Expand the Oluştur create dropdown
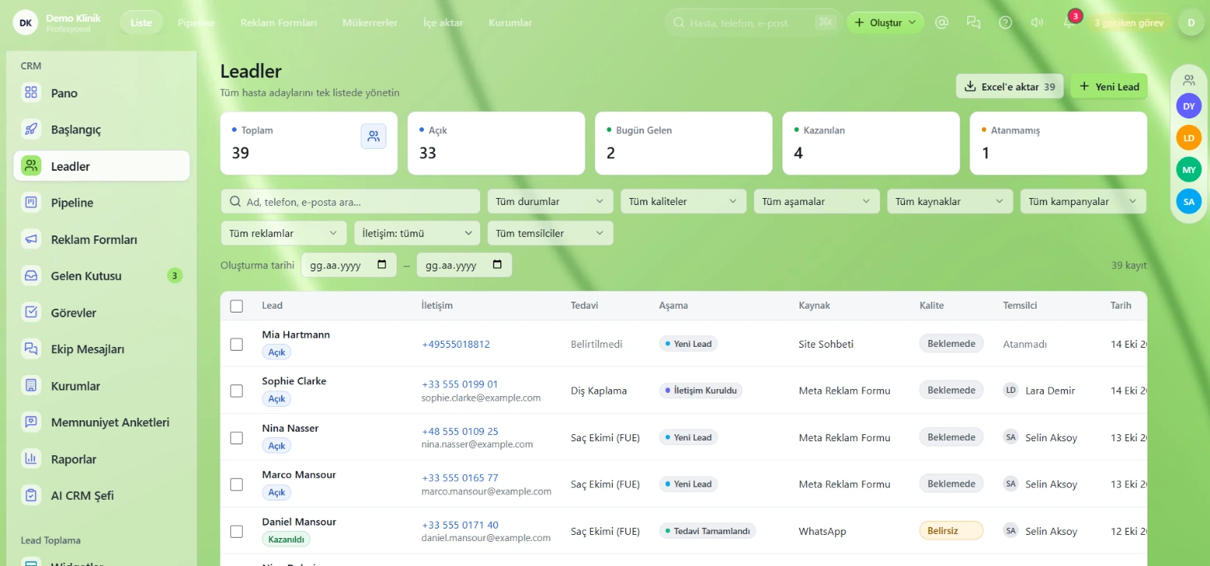Screen dimensions: 1210x566 [x=885, y=23]
